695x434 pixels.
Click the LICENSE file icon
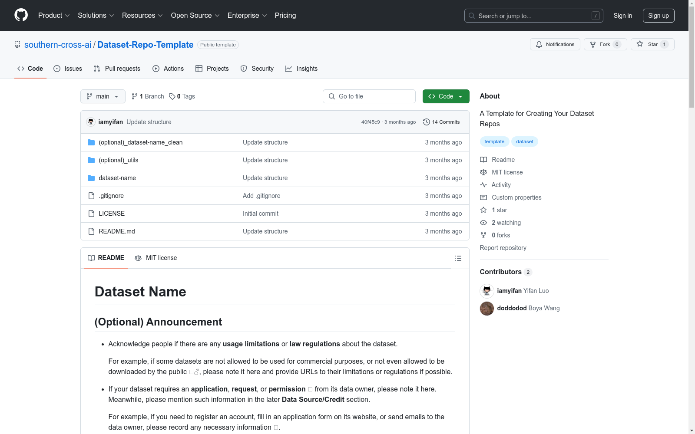(x=91, y=214)
